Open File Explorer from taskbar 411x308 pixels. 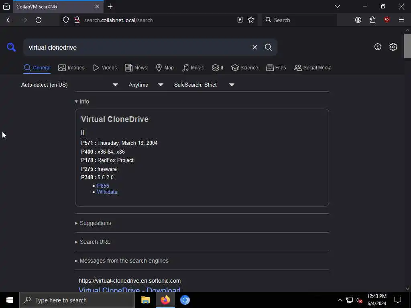pos(145,300)
